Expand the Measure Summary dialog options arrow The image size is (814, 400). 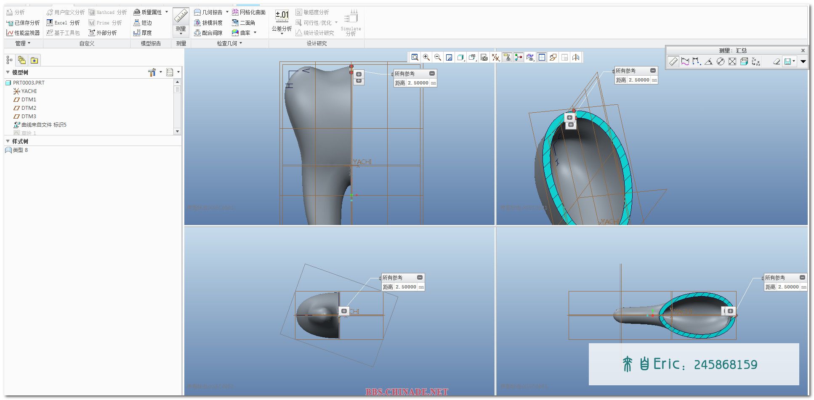coord(803,61)
